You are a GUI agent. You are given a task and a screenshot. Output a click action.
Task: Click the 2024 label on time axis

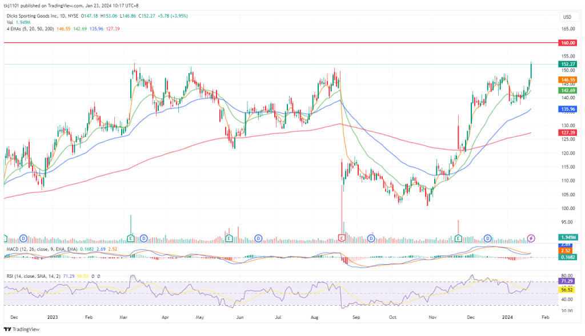tap(507, 317)
